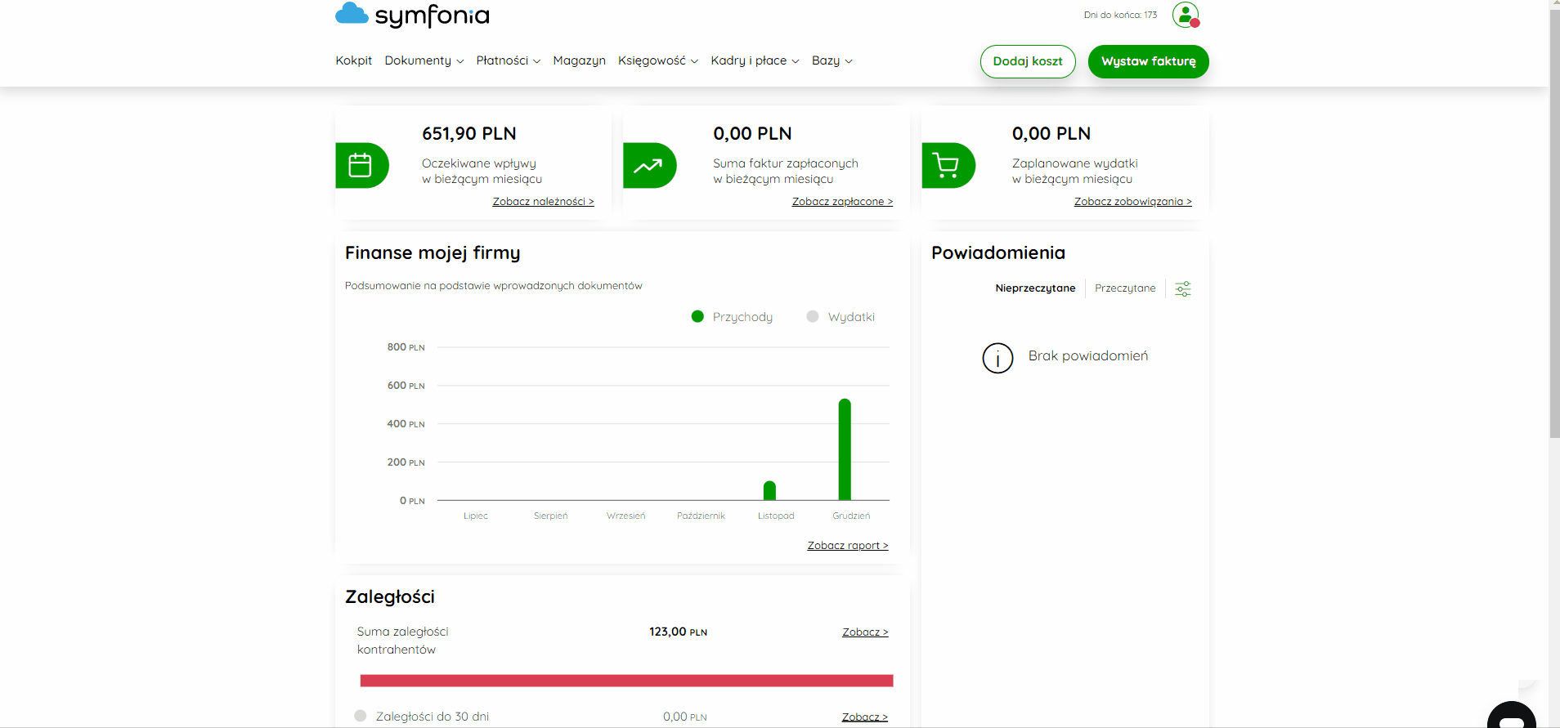Click the Grudzień revenue bar in chart

pos(845,449)
